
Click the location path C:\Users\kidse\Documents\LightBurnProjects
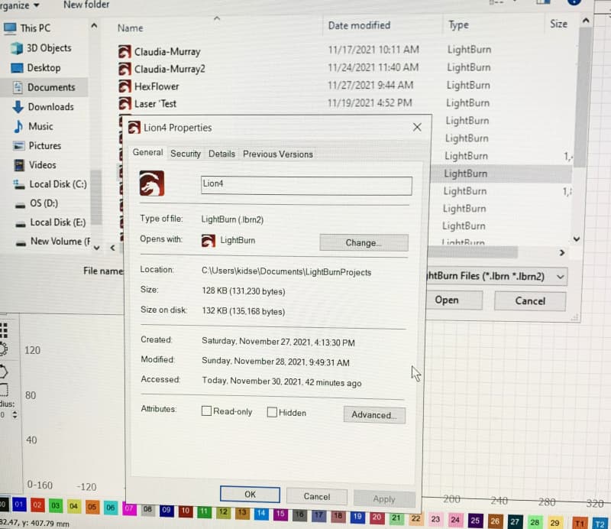286,272
